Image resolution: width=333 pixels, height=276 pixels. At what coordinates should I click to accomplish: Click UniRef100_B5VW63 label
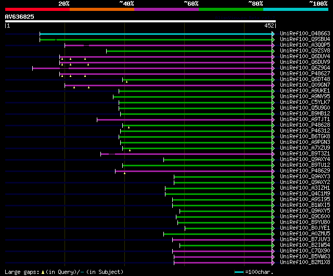pos(305,257)
